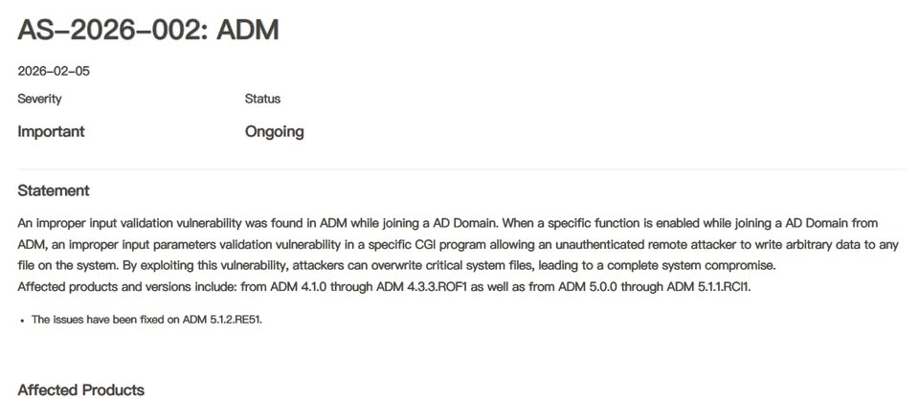Select the Important severity value

[x=51, y=131]
